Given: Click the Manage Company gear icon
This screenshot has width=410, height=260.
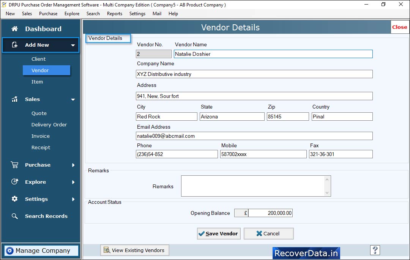Looking at the screenshot, I should point(9,251).
